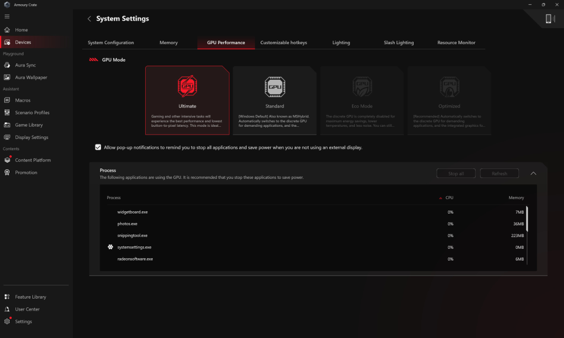
Task: Select the Standard GPU mode icon
Action: [x=274, y=87]
